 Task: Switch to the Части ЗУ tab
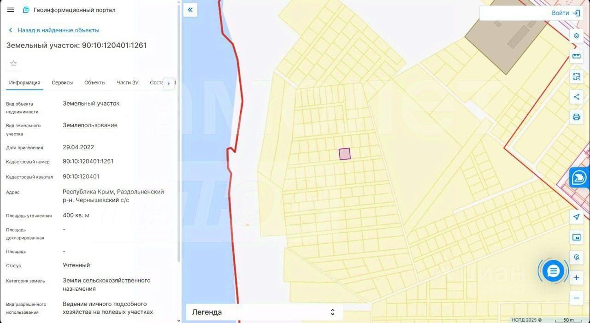[127, 82]
